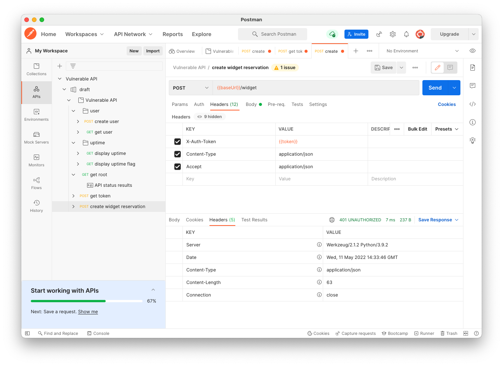Image resolution: width=503 pixels, height=366 pixels.
Task: Click the onboarding progress bar
Action: (87, 301)
